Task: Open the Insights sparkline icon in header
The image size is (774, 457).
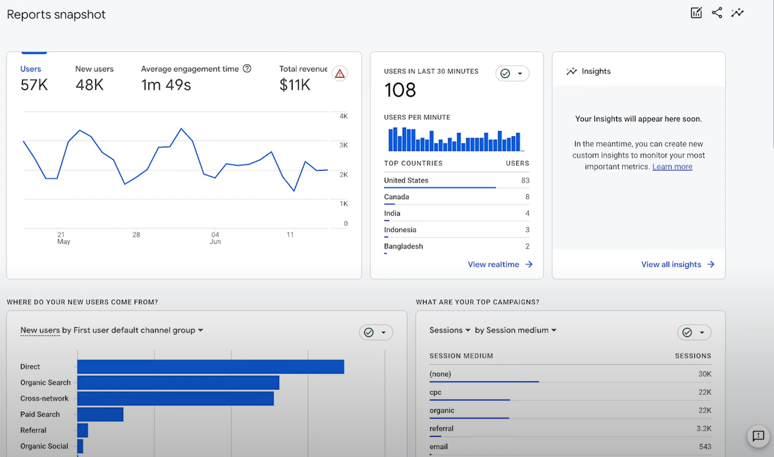Action: coord(737,13)
